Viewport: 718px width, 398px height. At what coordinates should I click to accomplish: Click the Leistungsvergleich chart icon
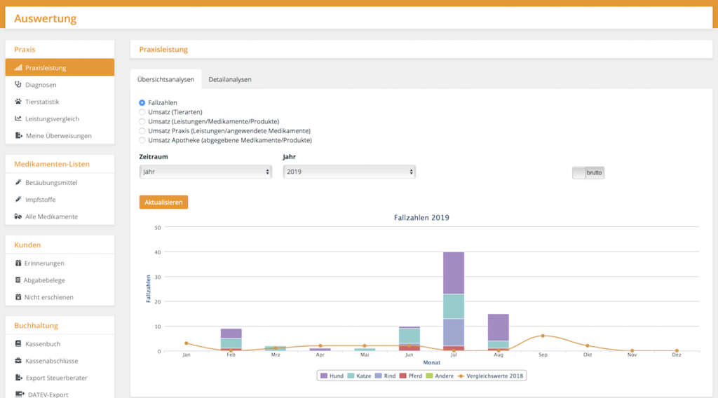[x=18, y=118]
